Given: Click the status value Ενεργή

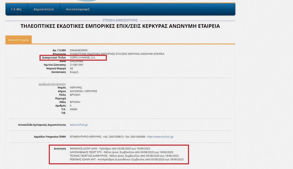Looking at the screenshot, I should [x=74, y=72].
